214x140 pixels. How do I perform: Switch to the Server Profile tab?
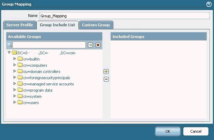point(20,25)
